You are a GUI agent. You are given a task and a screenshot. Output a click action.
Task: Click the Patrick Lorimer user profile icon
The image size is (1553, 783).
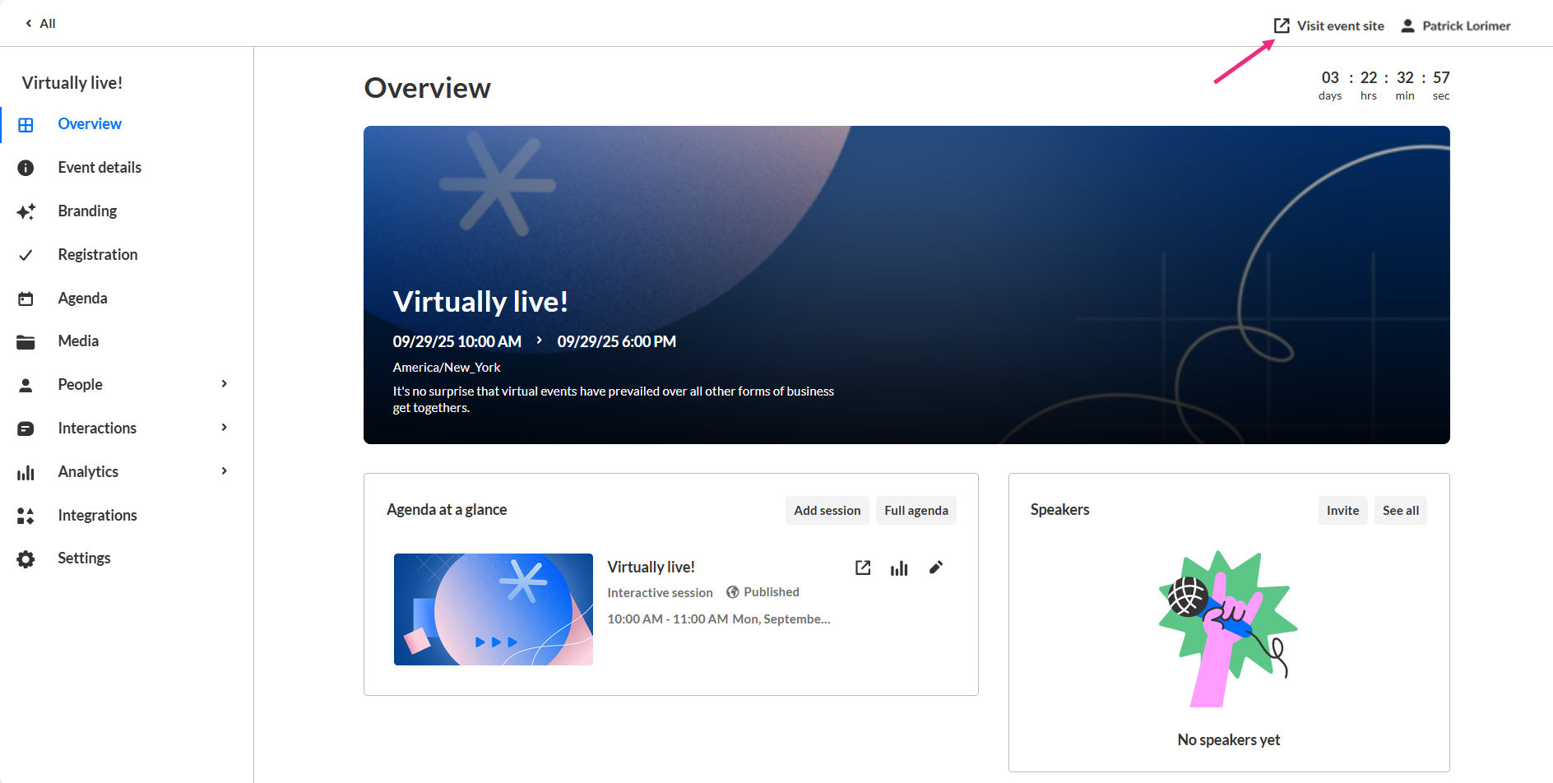(1407, 25)
